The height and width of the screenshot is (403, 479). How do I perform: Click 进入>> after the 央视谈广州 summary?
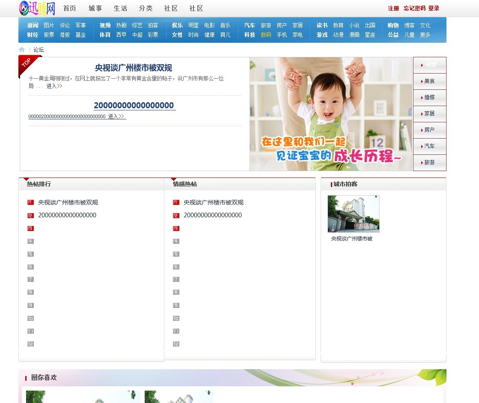click(54, 86)
